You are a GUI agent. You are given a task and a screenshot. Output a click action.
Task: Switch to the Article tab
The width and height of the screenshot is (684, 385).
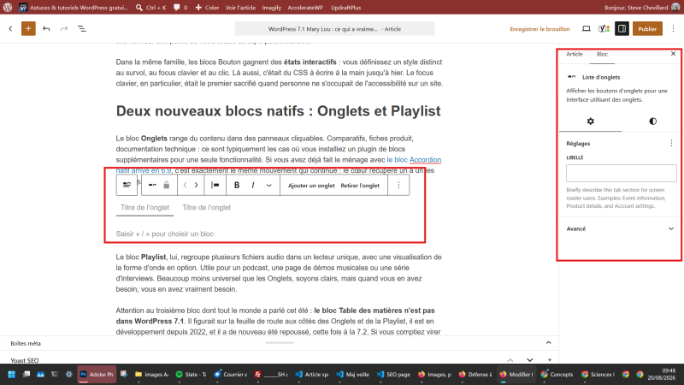click(x=574, y=54)
